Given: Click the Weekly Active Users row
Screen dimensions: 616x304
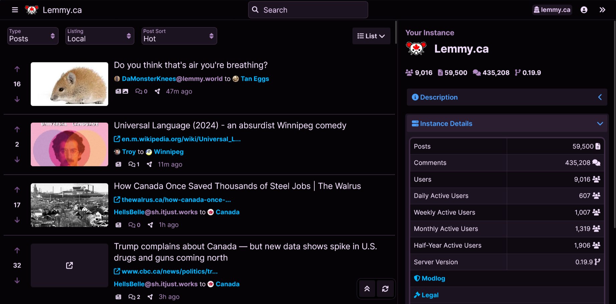Looking at the screenshot, I should coord(507,212).
